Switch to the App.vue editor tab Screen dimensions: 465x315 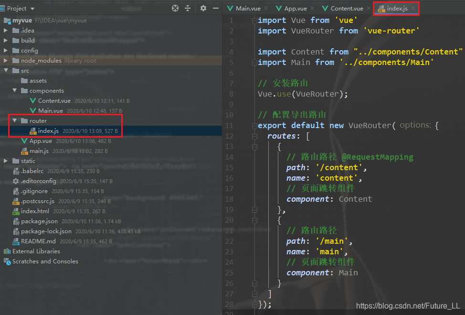[296, 8]
